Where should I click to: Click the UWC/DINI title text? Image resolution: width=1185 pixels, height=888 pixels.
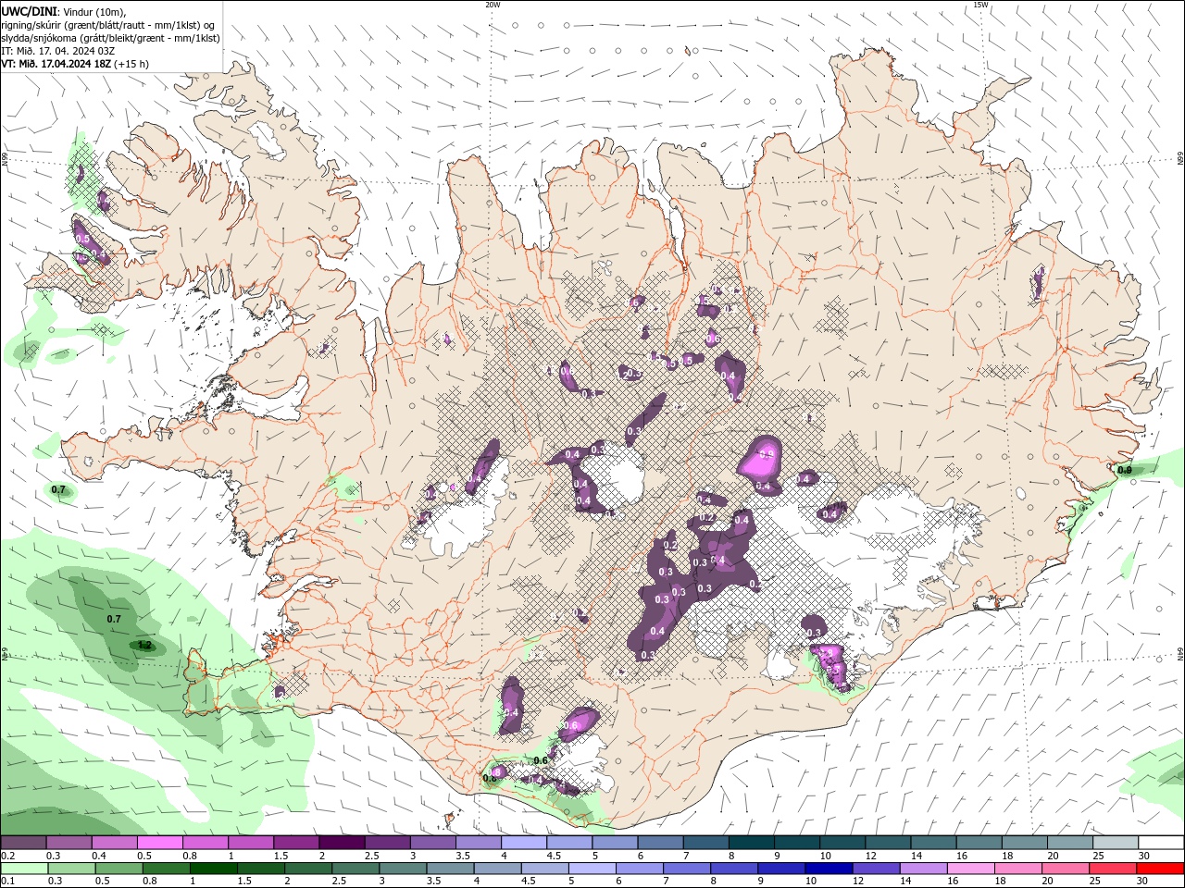(28, 11)
